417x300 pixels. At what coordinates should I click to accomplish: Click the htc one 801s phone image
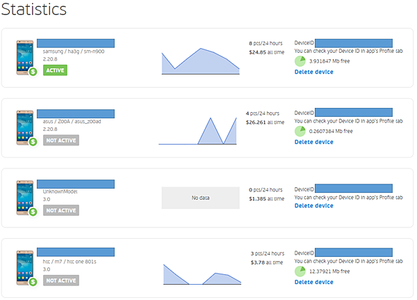tap(25, 267)
